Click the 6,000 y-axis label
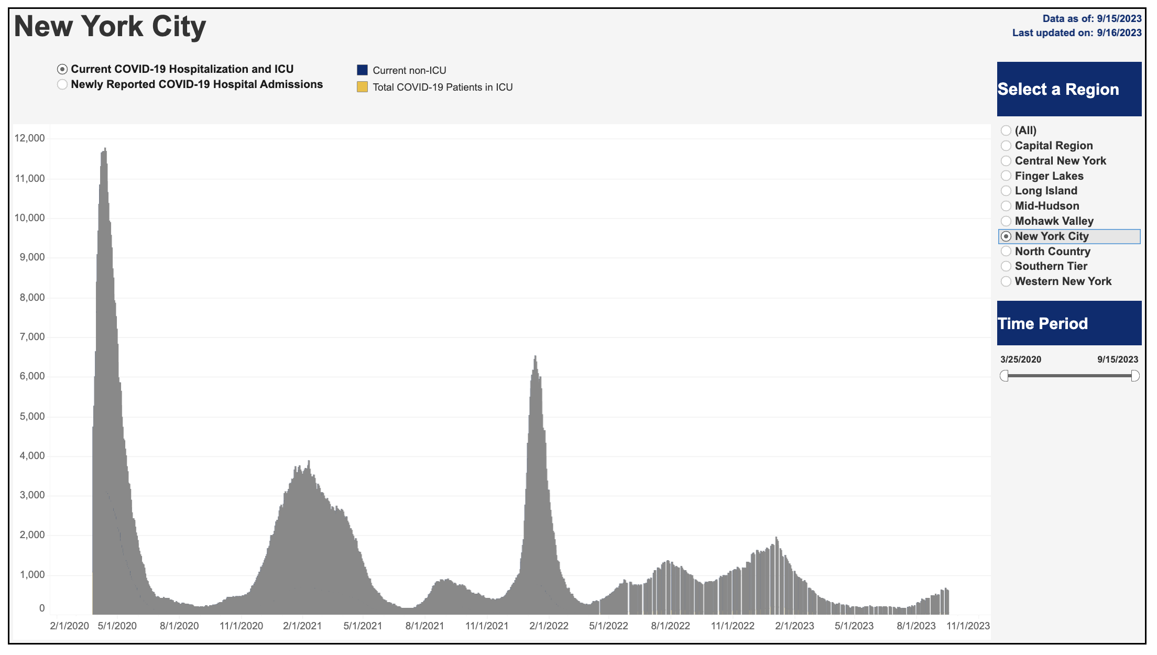 tap(32, 376)
